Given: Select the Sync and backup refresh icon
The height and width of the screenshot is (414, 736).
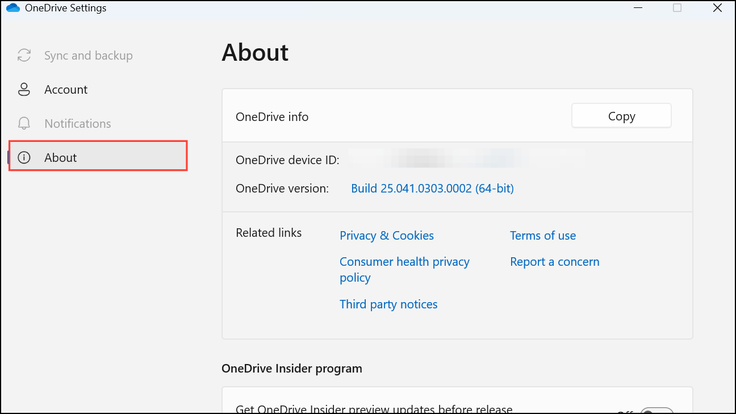Looking at the screenshot, I should tap(23, 55).
